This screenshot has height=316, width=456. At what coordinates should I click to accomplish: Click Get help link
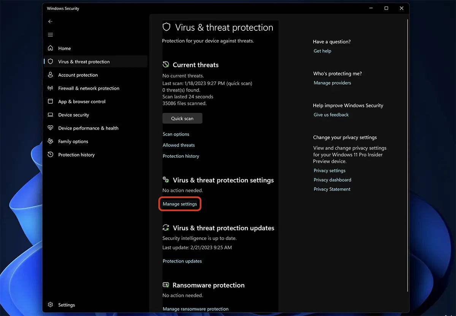click(322, 51)
